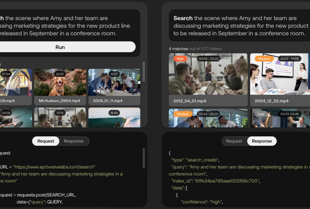310x209 pixels.
Task: Click the search prompt text in the left panel
Action: pos(65,26)
